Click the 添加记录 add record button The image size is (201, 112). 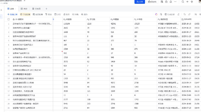12,15
